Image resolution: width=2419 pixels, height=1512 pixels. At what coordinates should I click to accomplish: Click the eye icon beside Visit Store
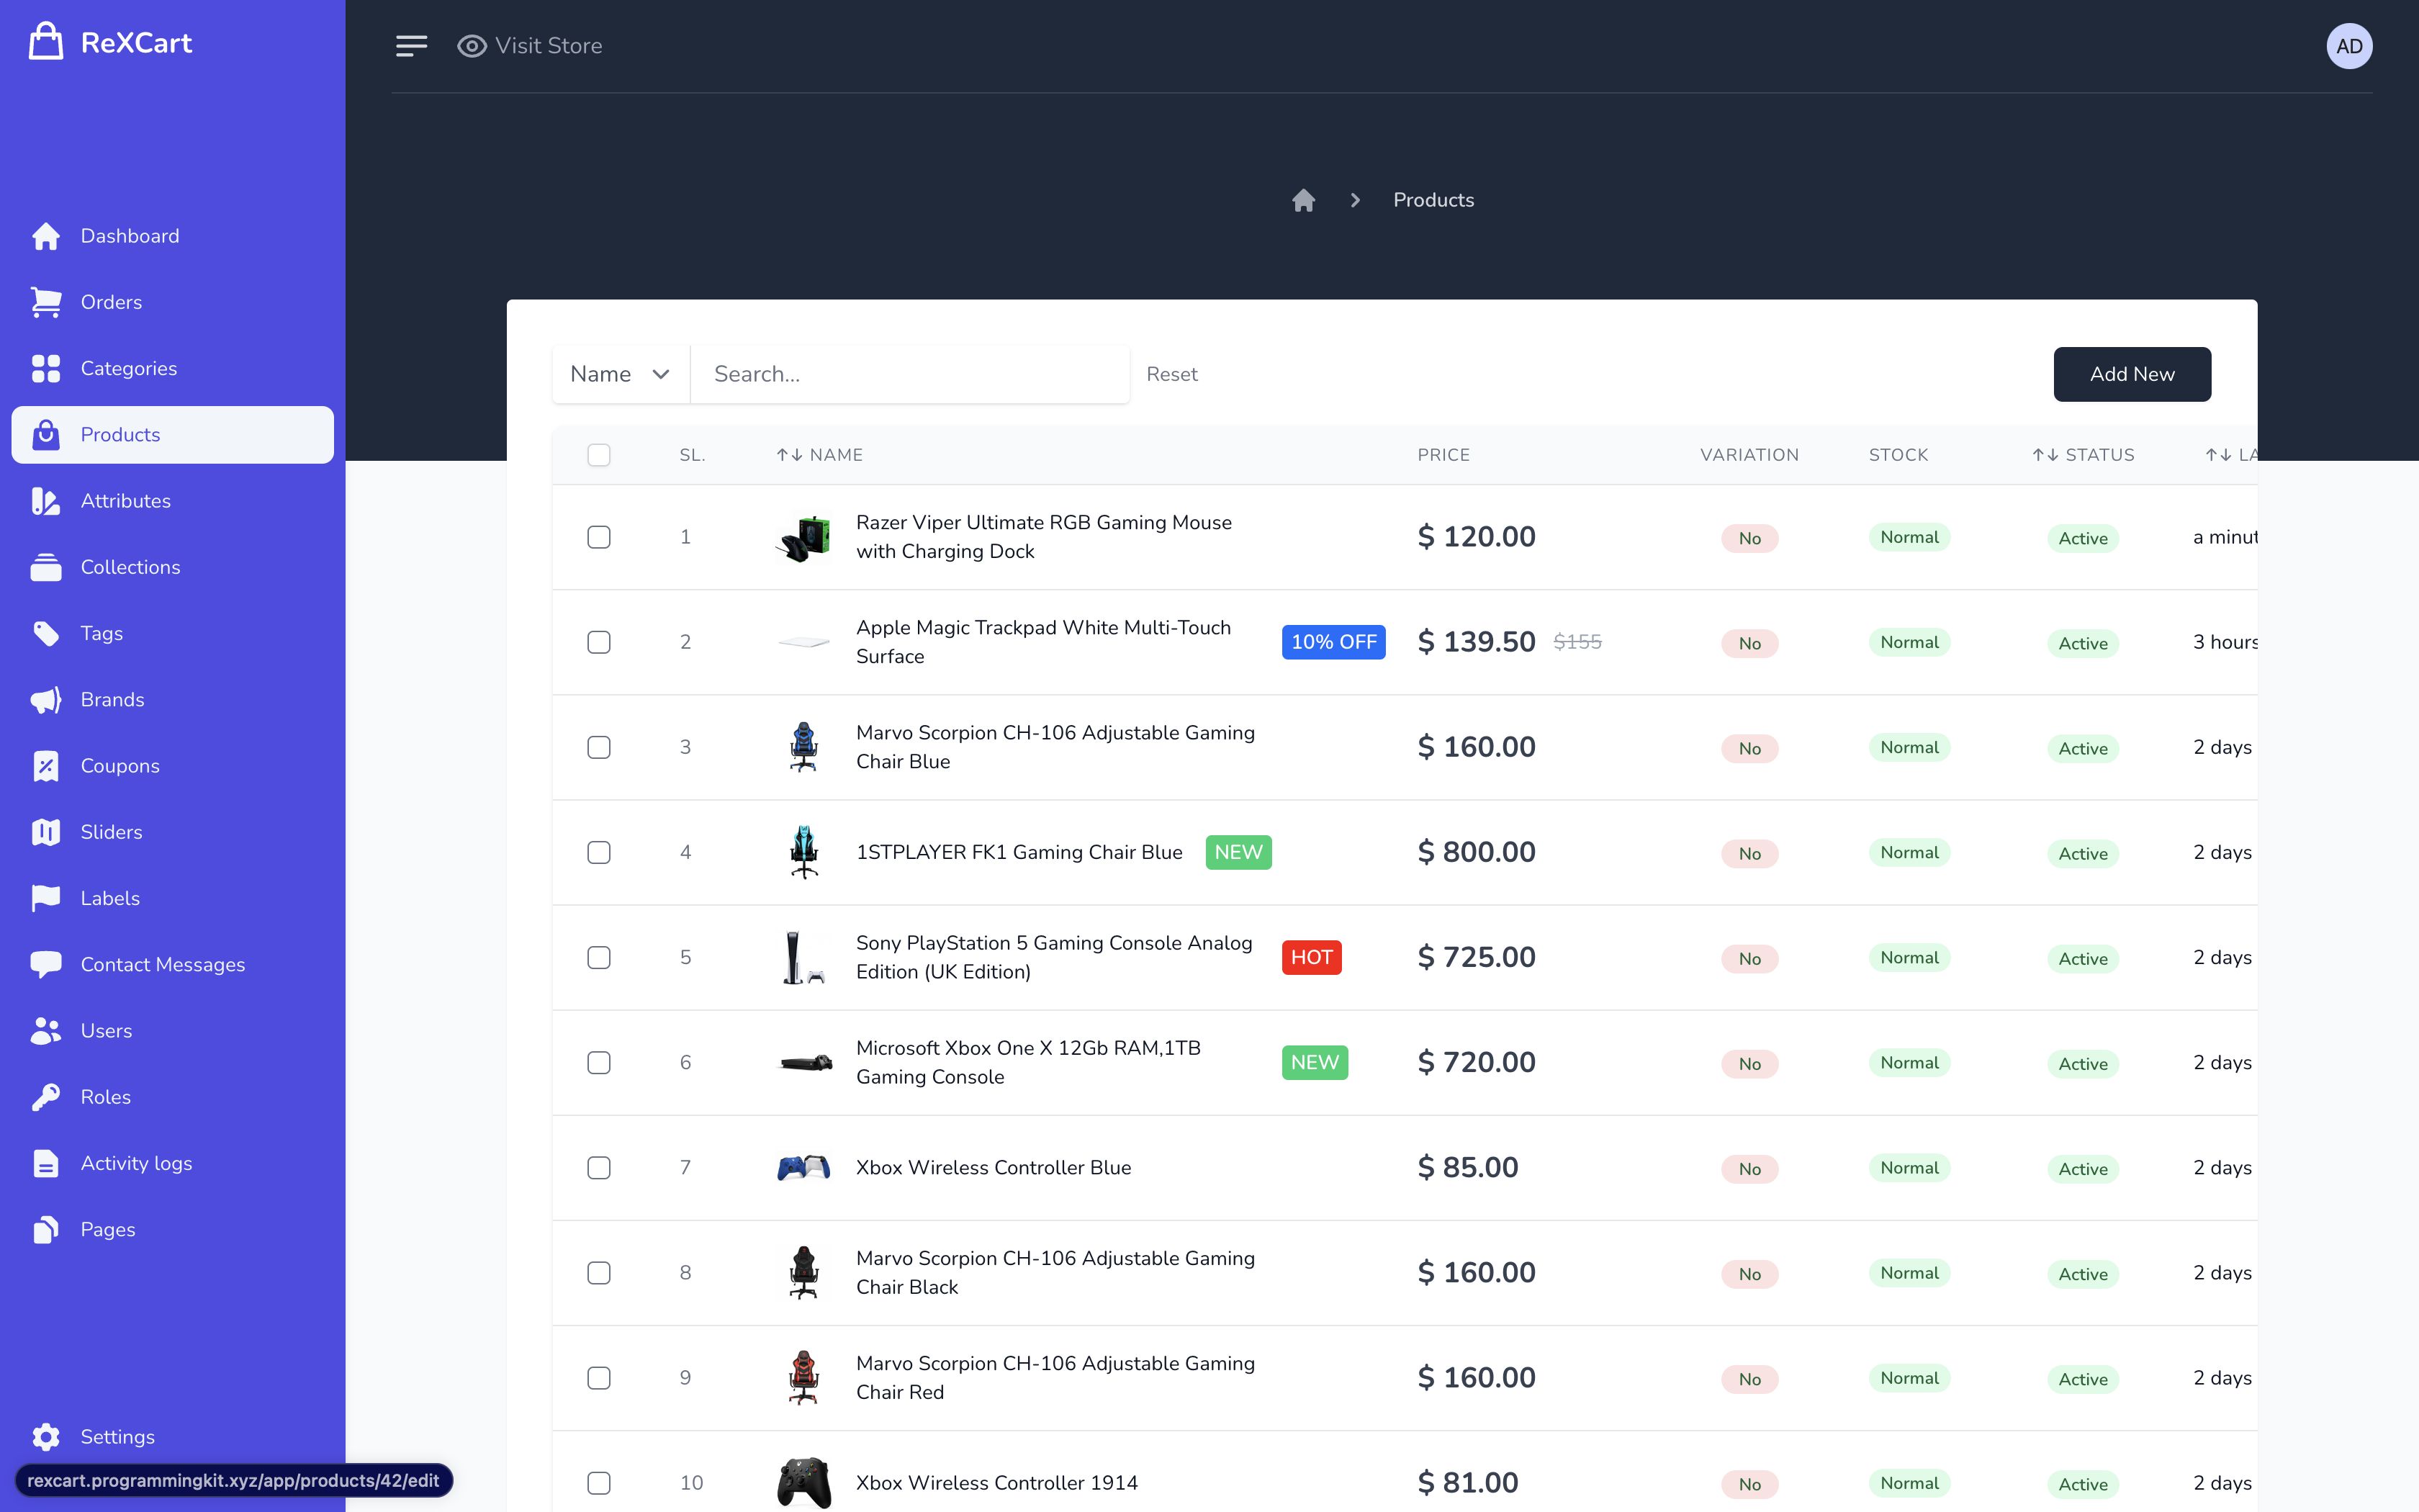point(472,46)
